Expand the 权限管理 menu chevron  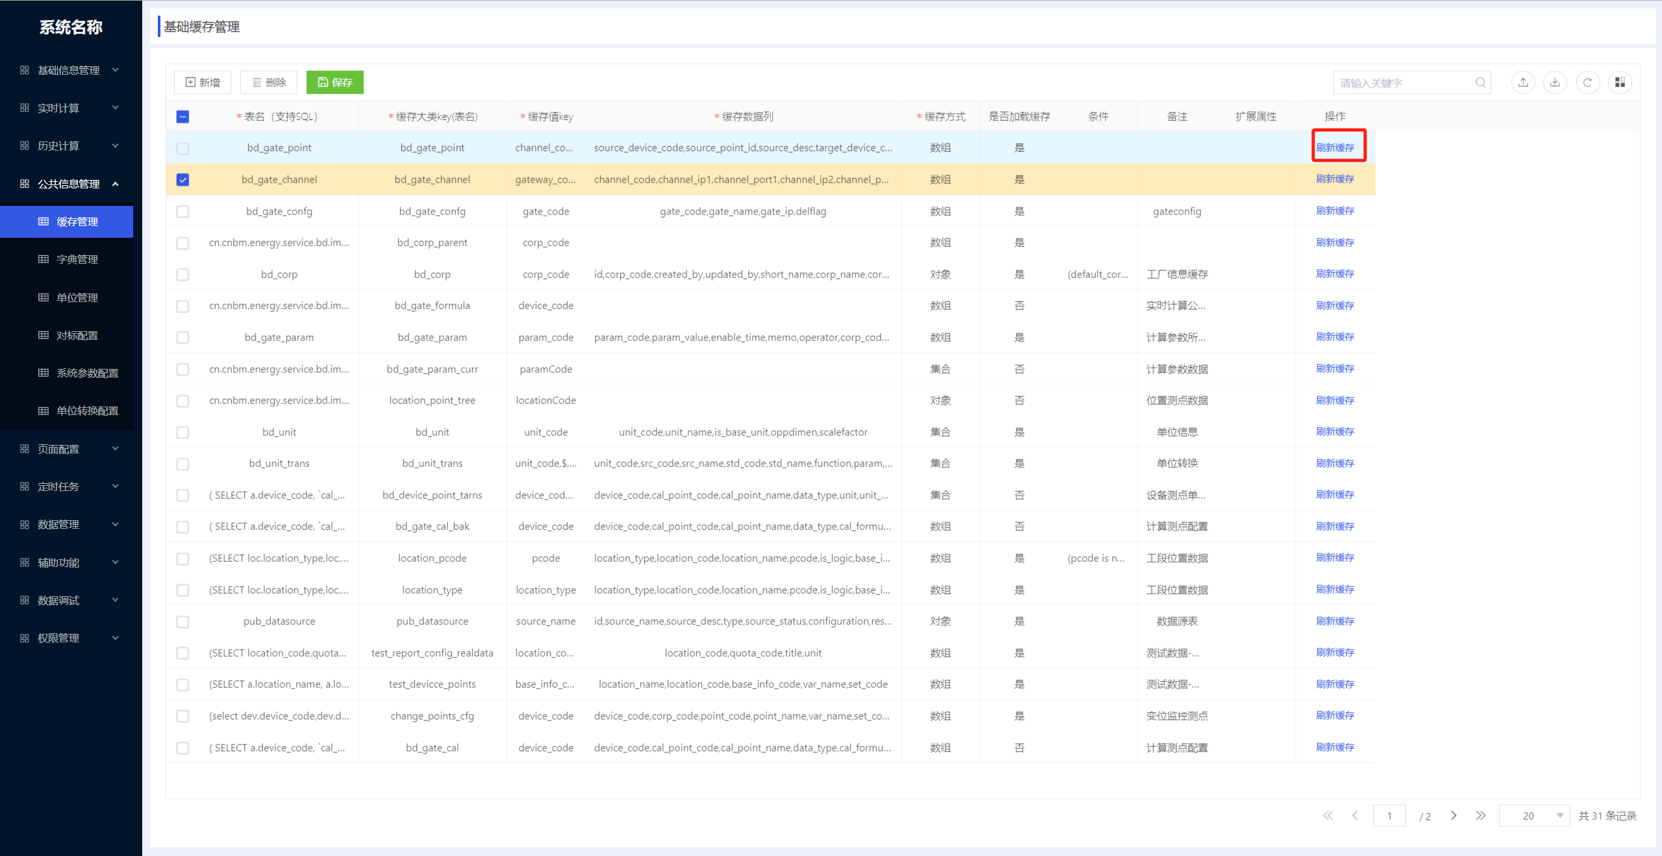coord(116,638)
